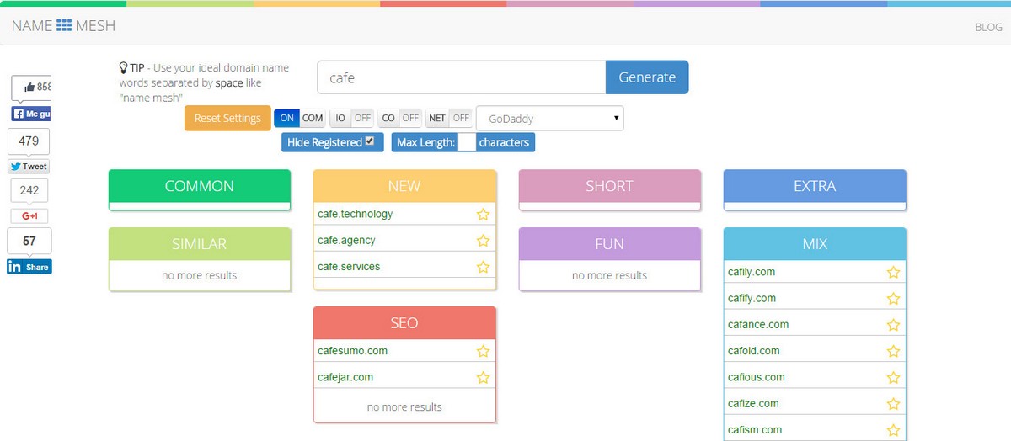Star the cafe.technology domain
The height and width of the screenshot is (441, 1011).
[483, 215]
